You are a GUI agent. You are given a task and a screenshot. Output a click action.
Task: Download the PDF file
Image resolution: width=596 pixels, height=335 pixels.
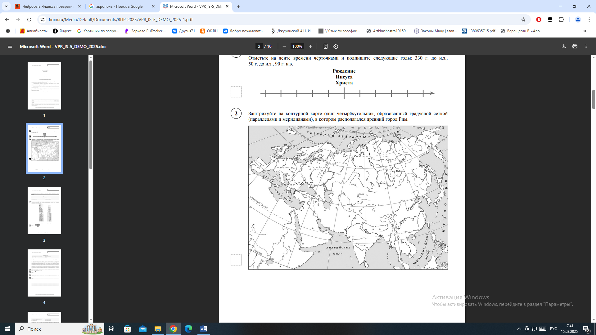(x=564, y=46)
